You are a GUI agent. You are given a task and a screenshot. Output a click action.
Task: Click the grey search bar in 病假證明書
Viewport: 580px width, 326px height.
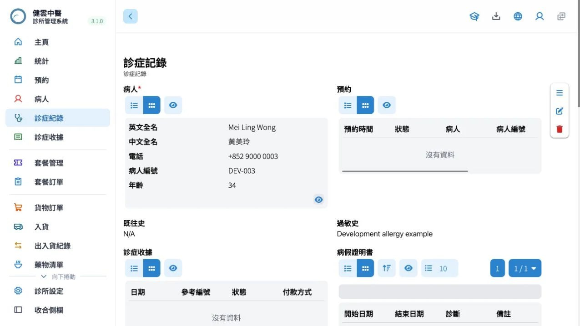tap(440, 292)
